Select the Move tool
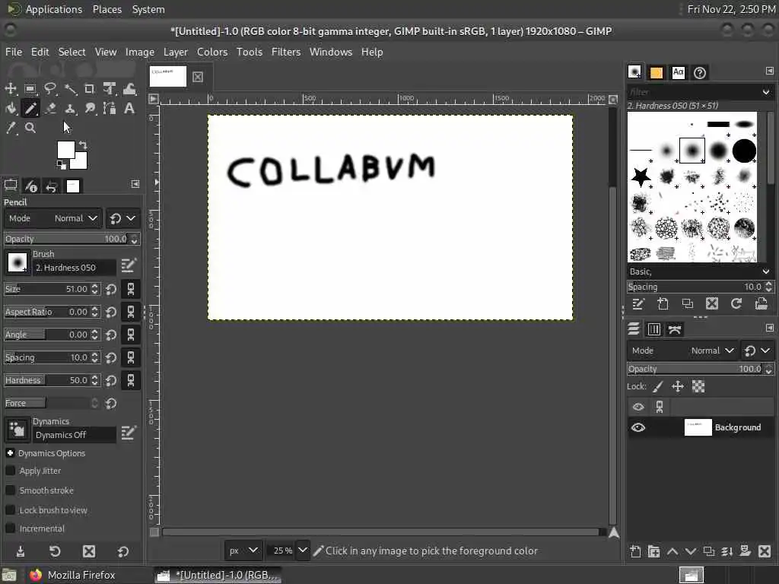The image size is (779, 584). [11, 89]
